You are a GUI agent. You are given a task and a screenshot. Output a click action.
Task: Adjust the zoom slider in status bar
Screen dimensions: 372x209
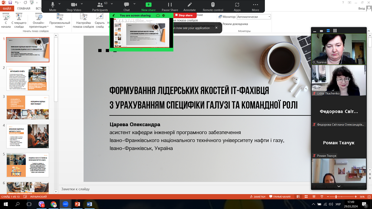(336, 197)
